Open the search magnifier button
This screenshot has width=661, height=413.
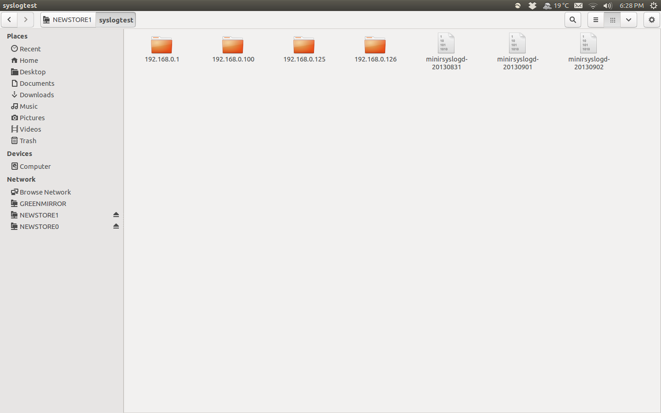point(573,20)
